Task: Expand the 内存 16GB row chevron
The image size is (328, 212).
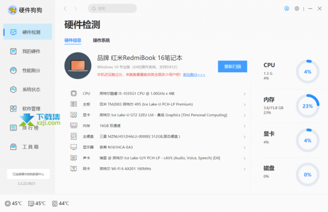Action: coord(244,126)
